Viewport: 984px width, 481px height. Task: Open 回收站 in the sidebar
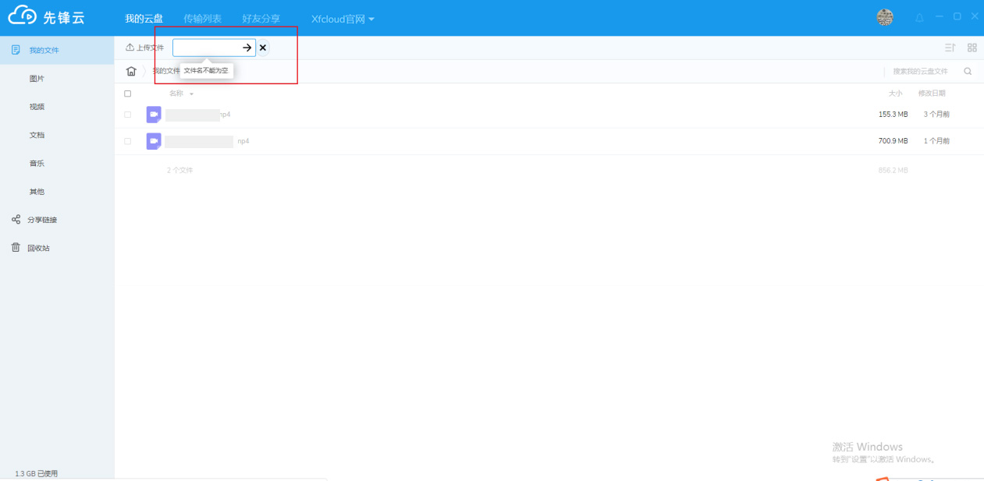coord(38,248)
